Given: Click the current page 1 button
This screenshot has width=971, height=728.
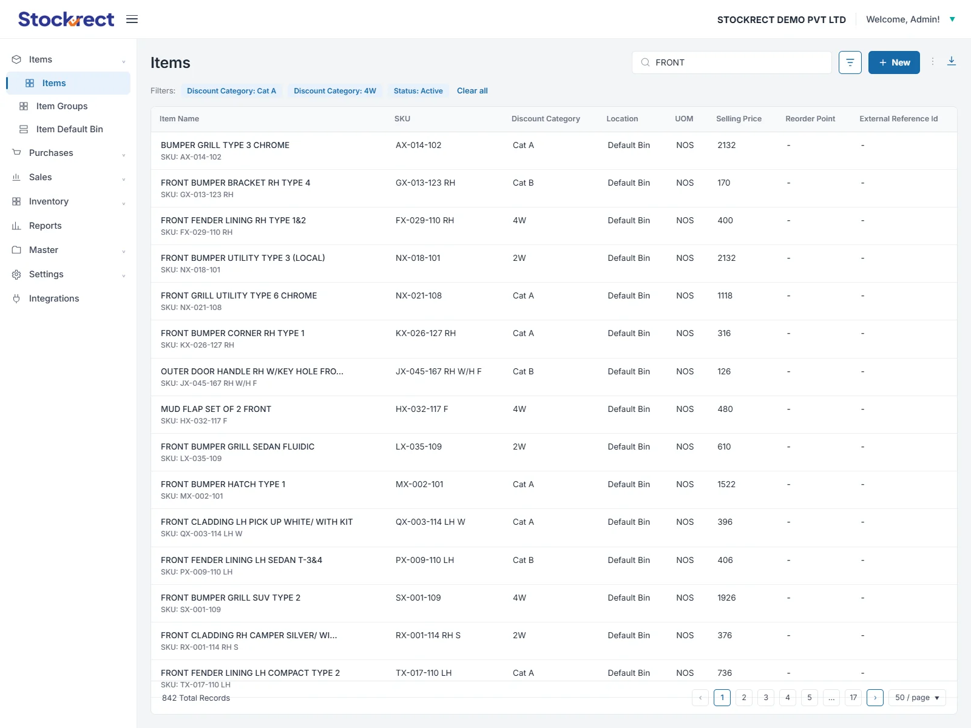Looking at the screenshot, I should click(x=722, y=698).
